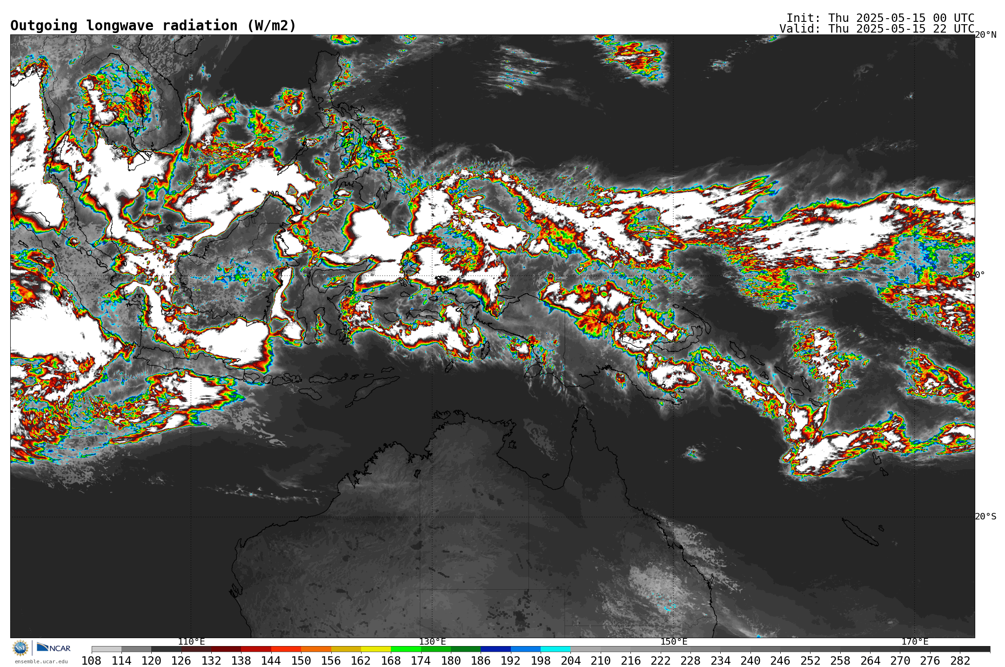Click the colorbar tick label 258
Image resolution: width=1005 pixels, height=667 pixels.
pos(840,661)
